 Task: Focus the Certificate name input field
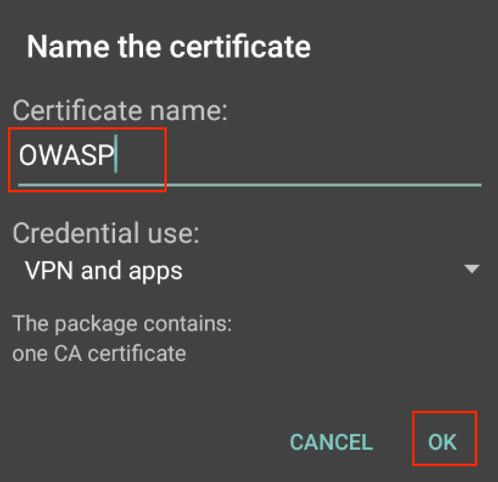point(250,157)
